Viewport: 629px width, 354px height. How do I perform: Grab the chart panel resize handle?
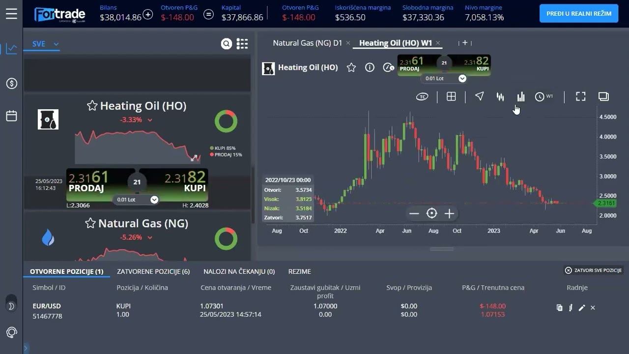tap(442, 249)
